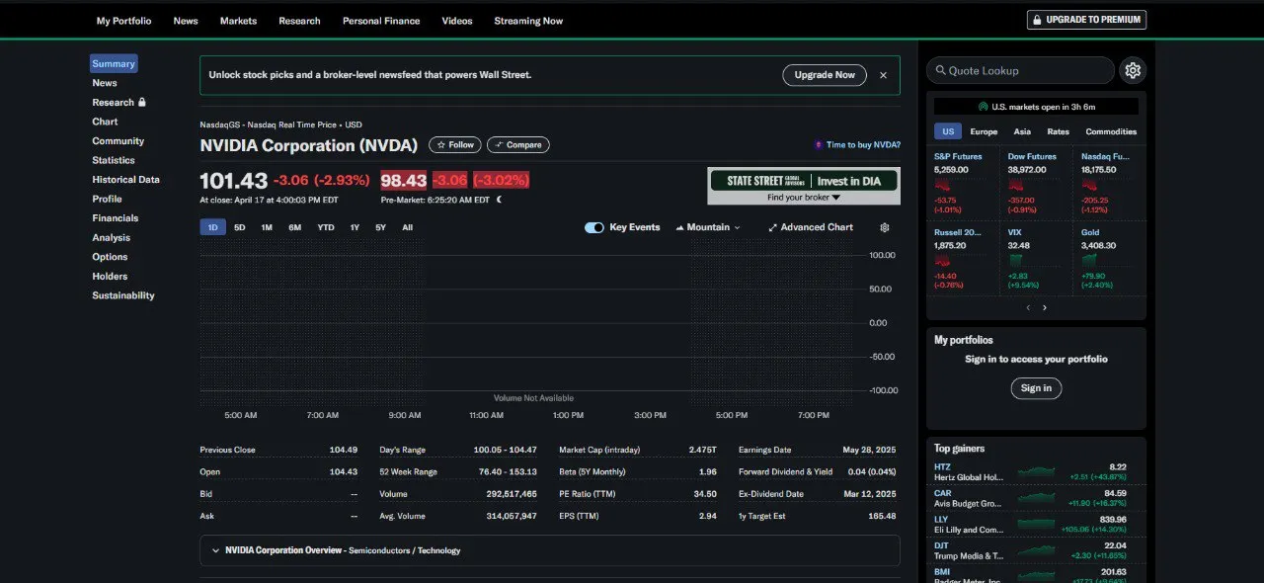1264x583 pixels.
Task: Click the purple icon beside Time to buy NVDA
Action: point(819,144)
